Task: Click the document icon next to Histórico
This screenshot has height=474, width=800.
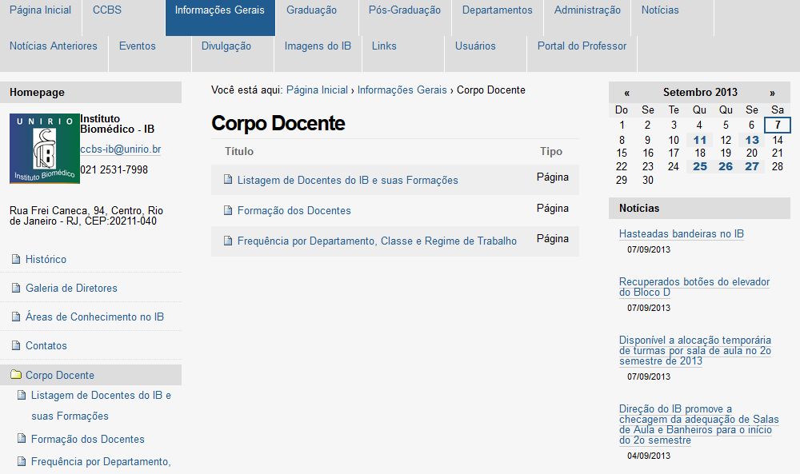Action: (14, 258)
